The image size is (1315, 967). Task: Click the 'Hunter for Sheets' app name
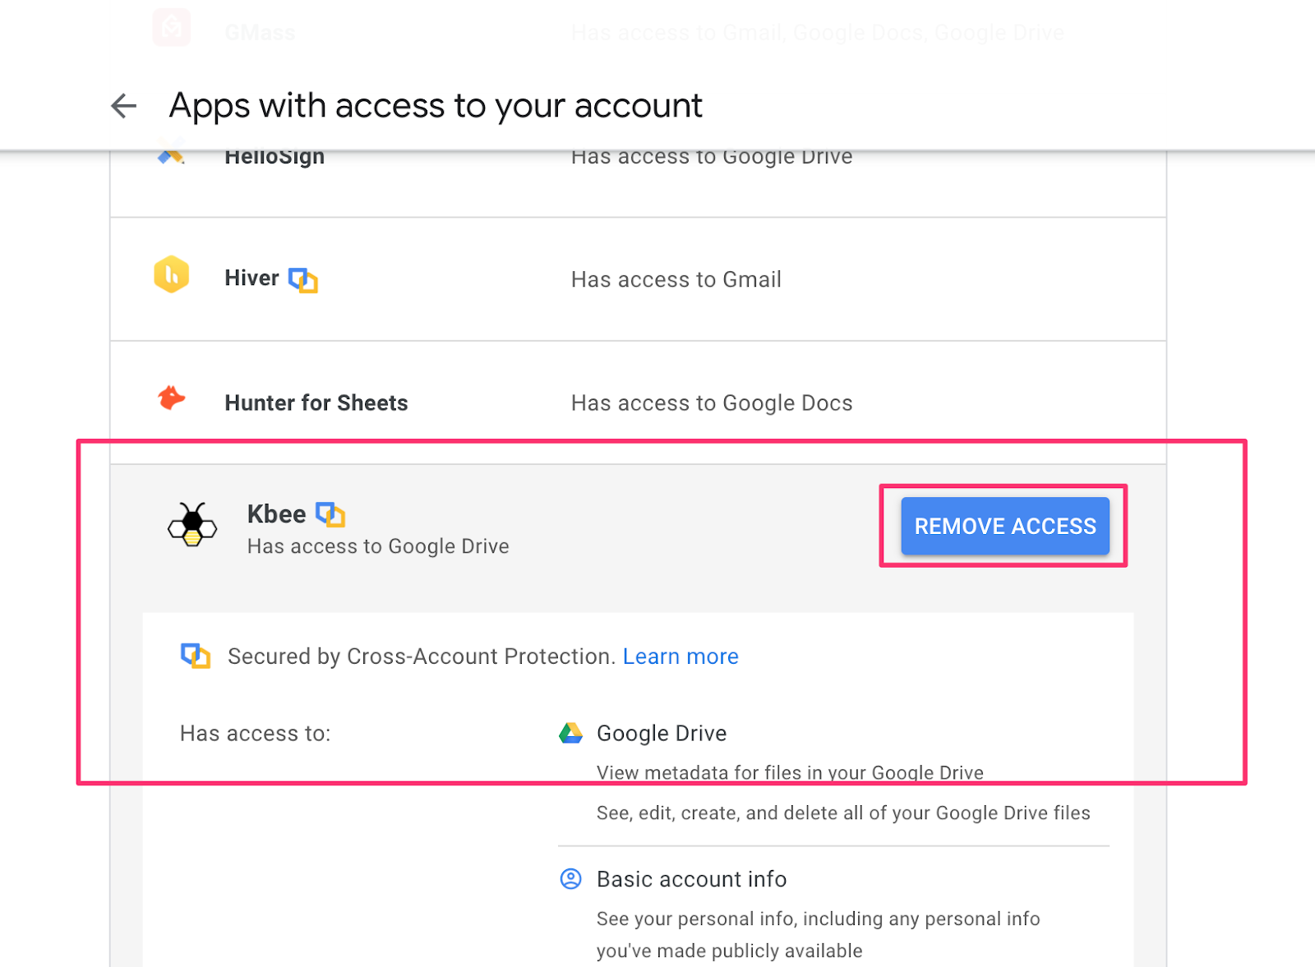316,403
